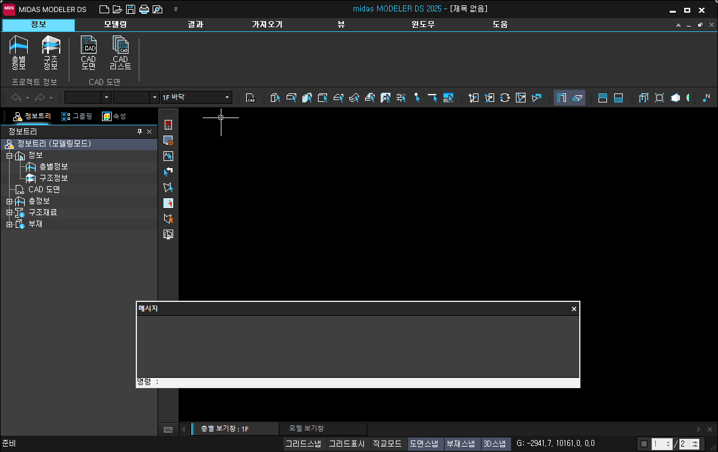
Task: Click the dashed rectangle frame toolbar icon
Action: tap(659, 98)
